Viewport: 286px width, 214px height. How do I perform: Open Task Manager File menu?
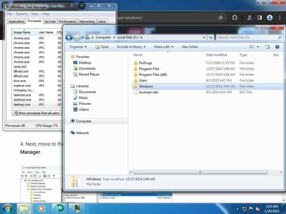pos(9,14)
